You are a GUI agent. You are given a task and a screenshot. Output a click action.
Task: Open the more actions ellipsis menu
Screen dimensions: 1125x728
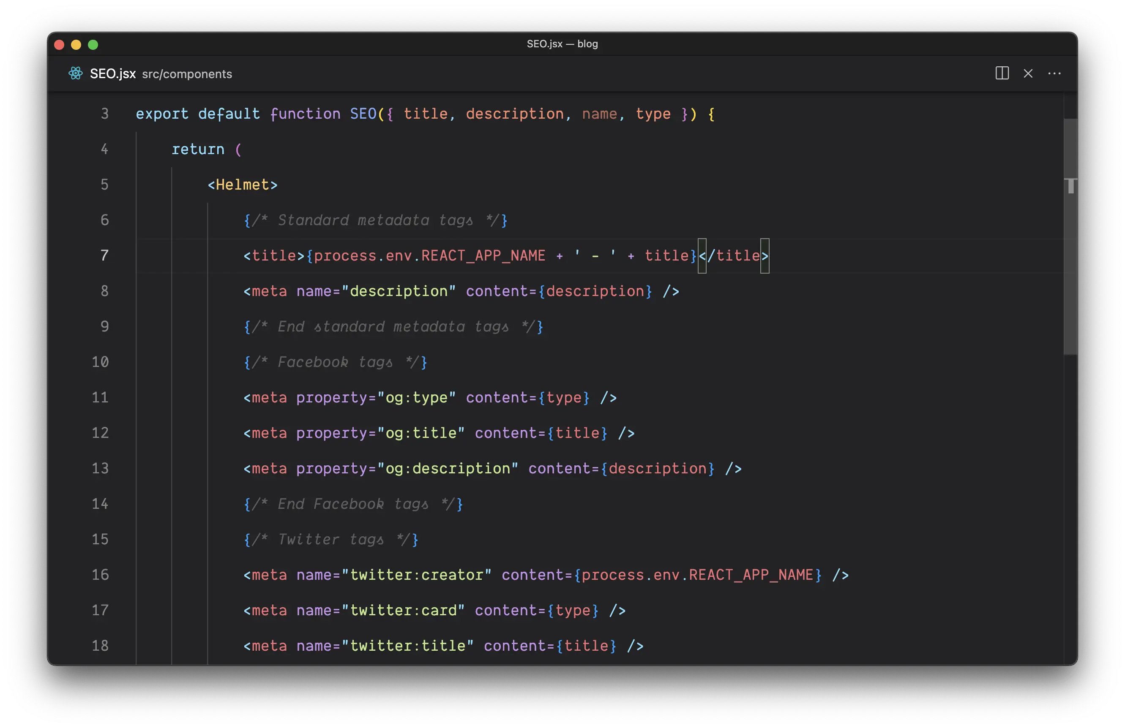click(x=1054, y=73)
